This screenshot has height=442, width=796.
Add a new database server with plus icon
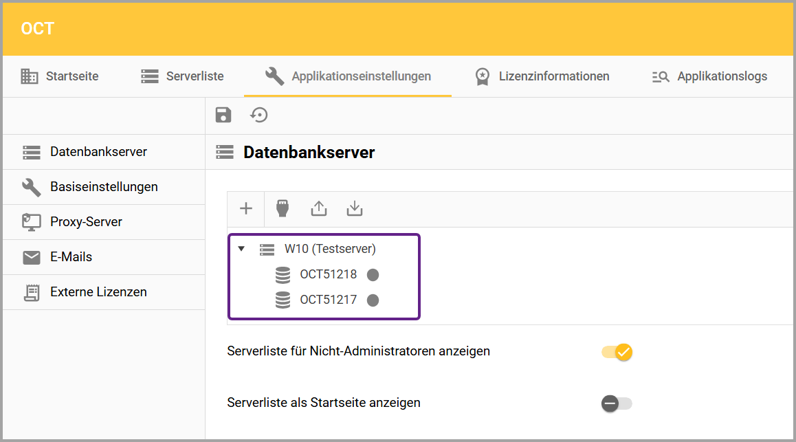[x=245, y=208]
